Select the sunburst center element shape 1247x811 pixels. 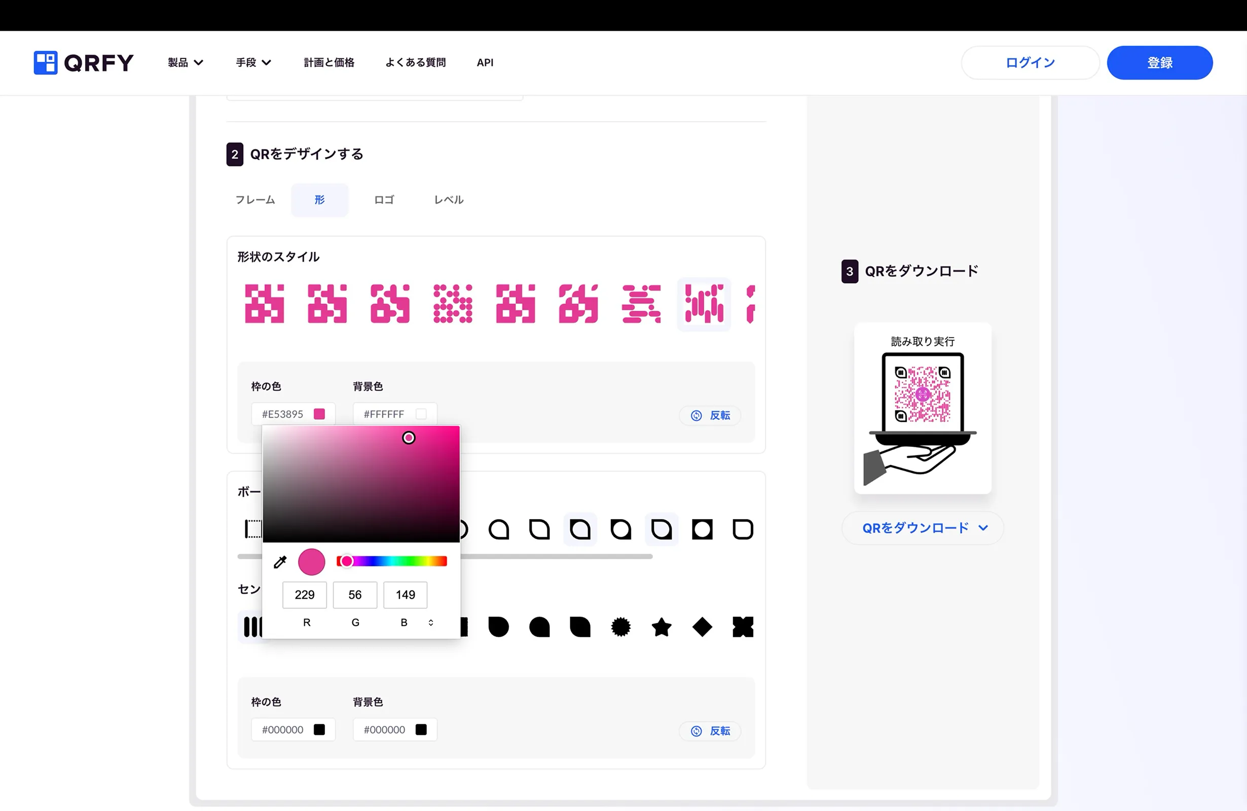click(621, 627)
